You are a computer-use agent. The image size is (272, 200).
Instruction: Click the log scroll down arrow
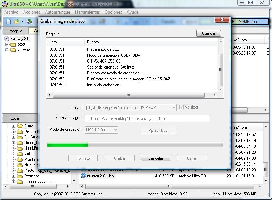pos(221,89)
